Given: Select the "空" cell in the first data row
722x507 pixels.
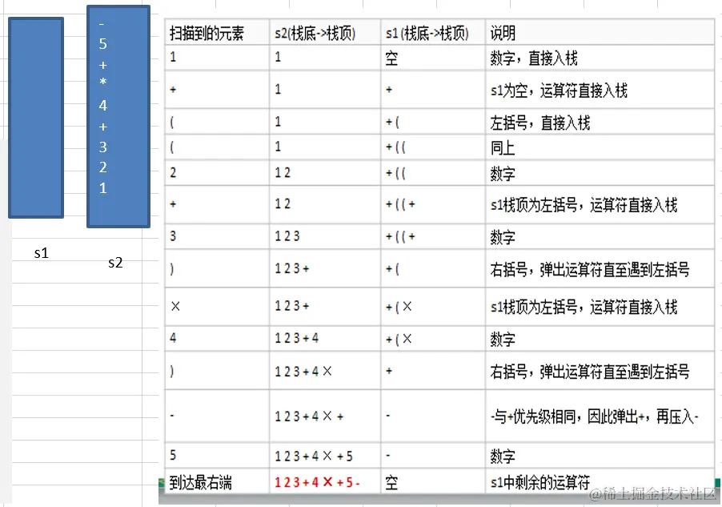Looking at the screenshot, I should [433, 58].
